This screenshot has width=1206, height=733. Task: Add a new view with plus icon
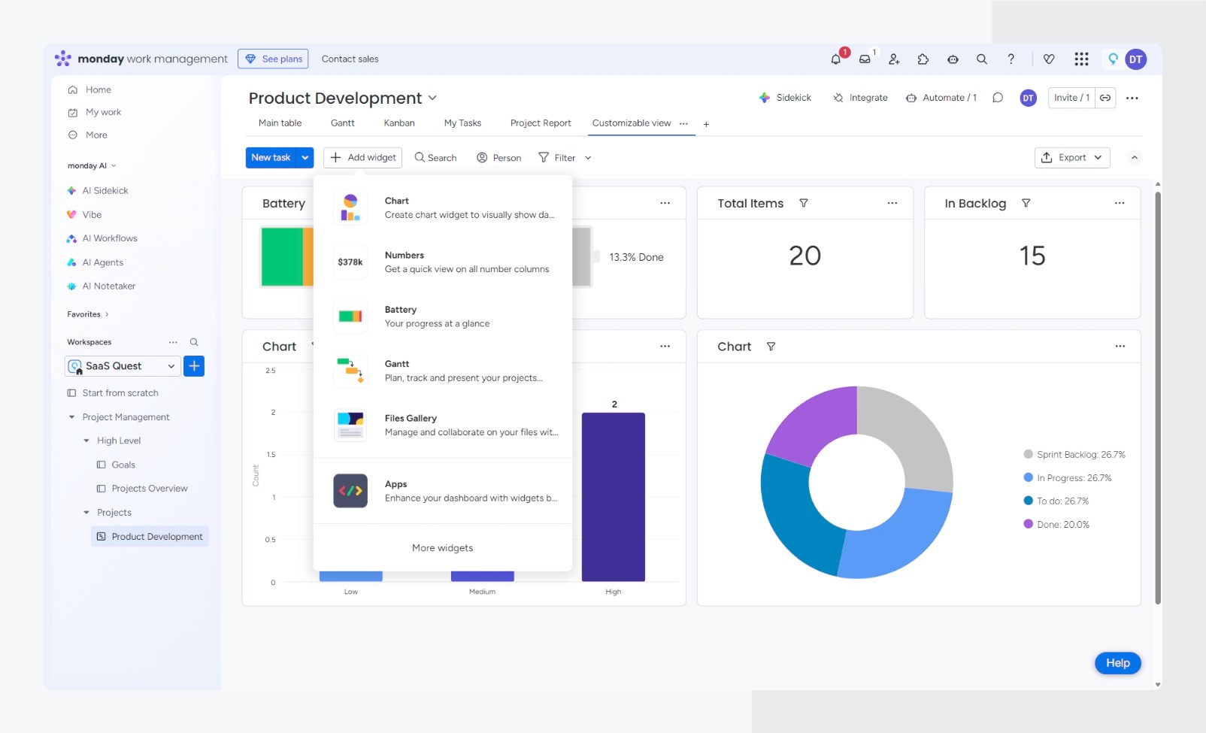(x=706, y=124)
